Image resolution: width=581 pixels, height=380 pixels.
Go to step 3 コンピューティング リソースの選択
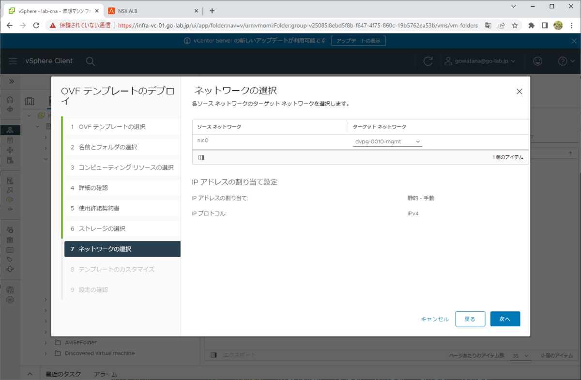(122, 167)
